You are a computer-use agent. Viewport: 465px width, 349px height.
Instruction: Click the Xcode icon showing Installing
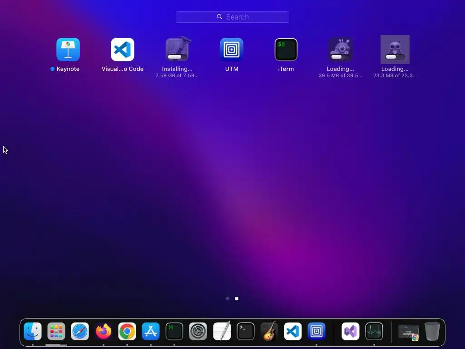tap(178, 49)
